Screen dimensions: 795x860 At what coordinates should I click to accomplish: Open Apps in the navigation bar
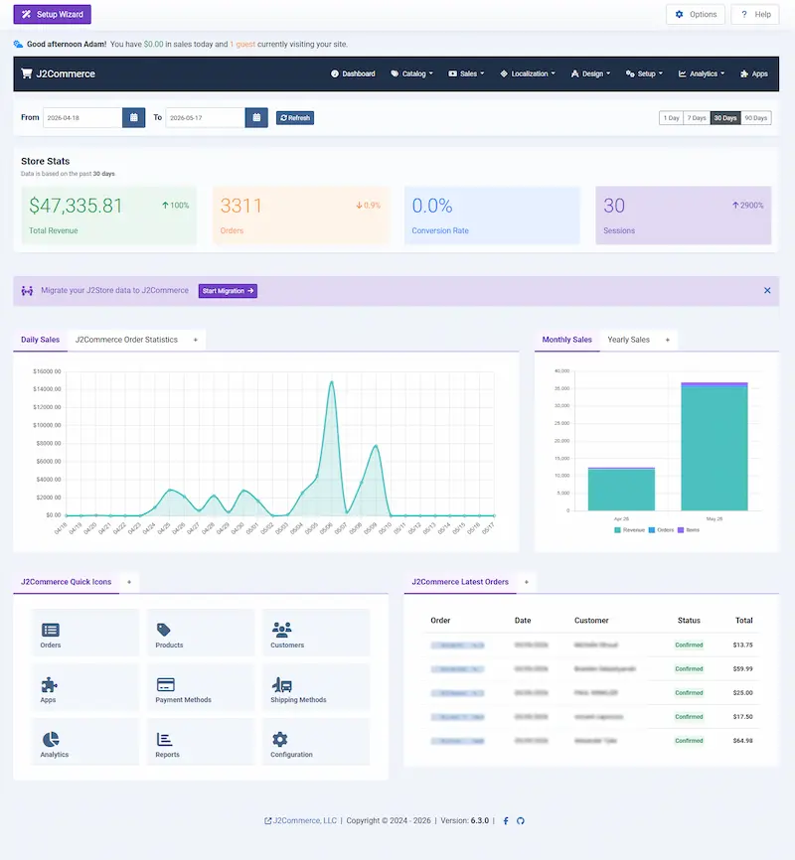click(x=754, y=73)
